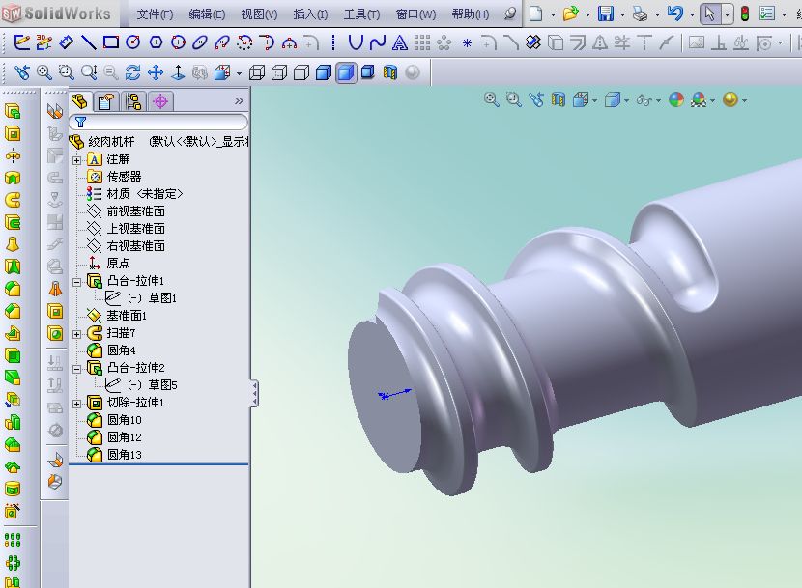The image size is (802, 588).
Task: Switch to ConfigurationManager tab
Action: point(133,101)
